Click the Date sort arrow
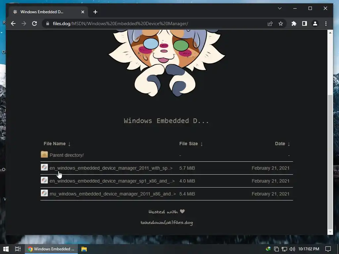339x254 pixels. pos(289,144)
